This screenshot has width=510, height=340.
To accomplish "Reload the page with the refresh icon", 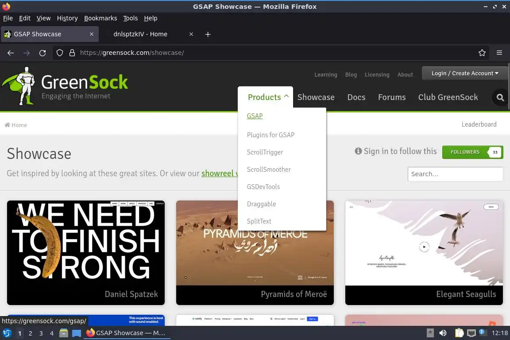I will 42,53.
